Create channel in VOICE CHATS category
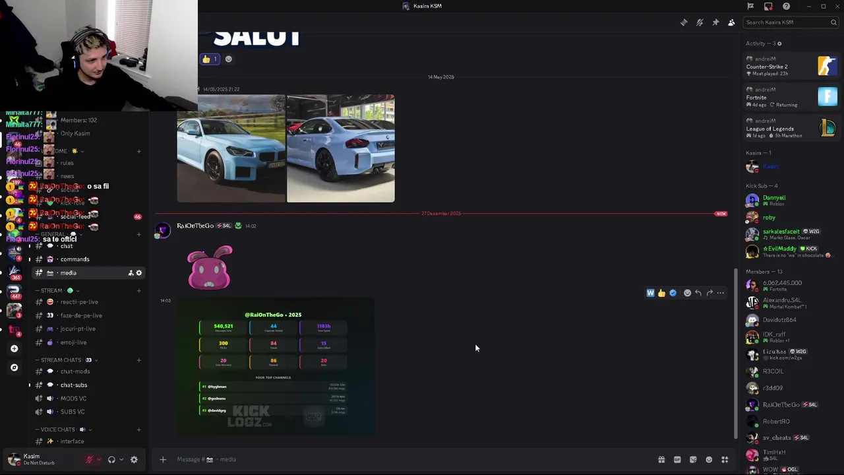The width and height of the screenshot is (844, 475). (x=138, y=430)
